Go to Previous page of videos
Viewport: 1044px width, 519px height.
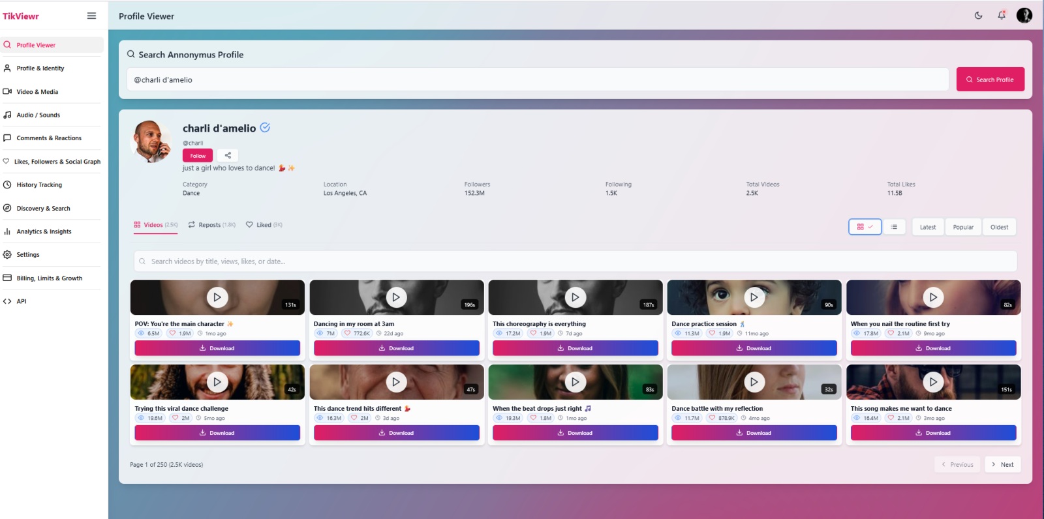click(957, 465)
